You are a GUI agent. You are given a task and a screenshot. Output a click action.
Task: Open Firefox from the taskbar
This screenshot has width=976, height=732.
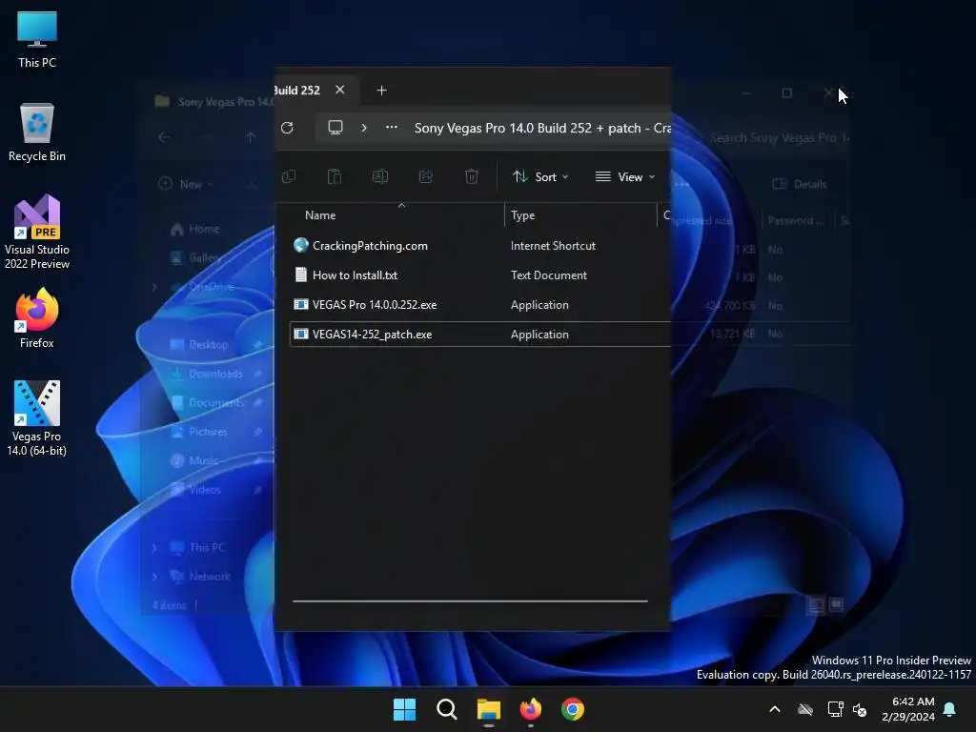pyautogui.click(x=530, y=709)
